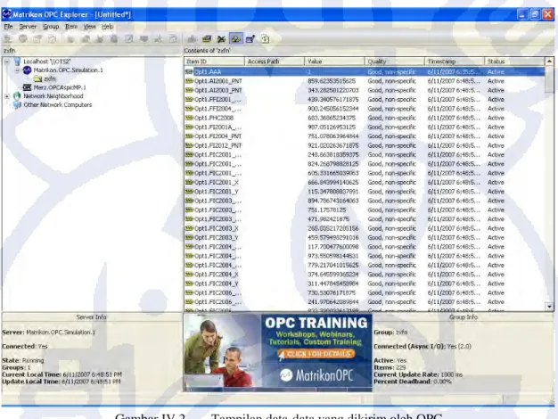Click the Timestamp column header
Screen dimensions: 558x419
click(x=455, y=62)
